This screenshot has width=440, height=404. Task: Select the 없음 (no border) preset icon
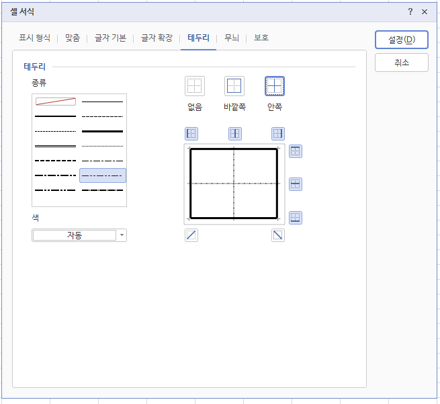point(195,86)
